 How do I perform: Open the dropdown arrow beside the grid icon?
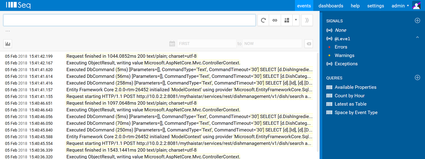tap(296, 20)
